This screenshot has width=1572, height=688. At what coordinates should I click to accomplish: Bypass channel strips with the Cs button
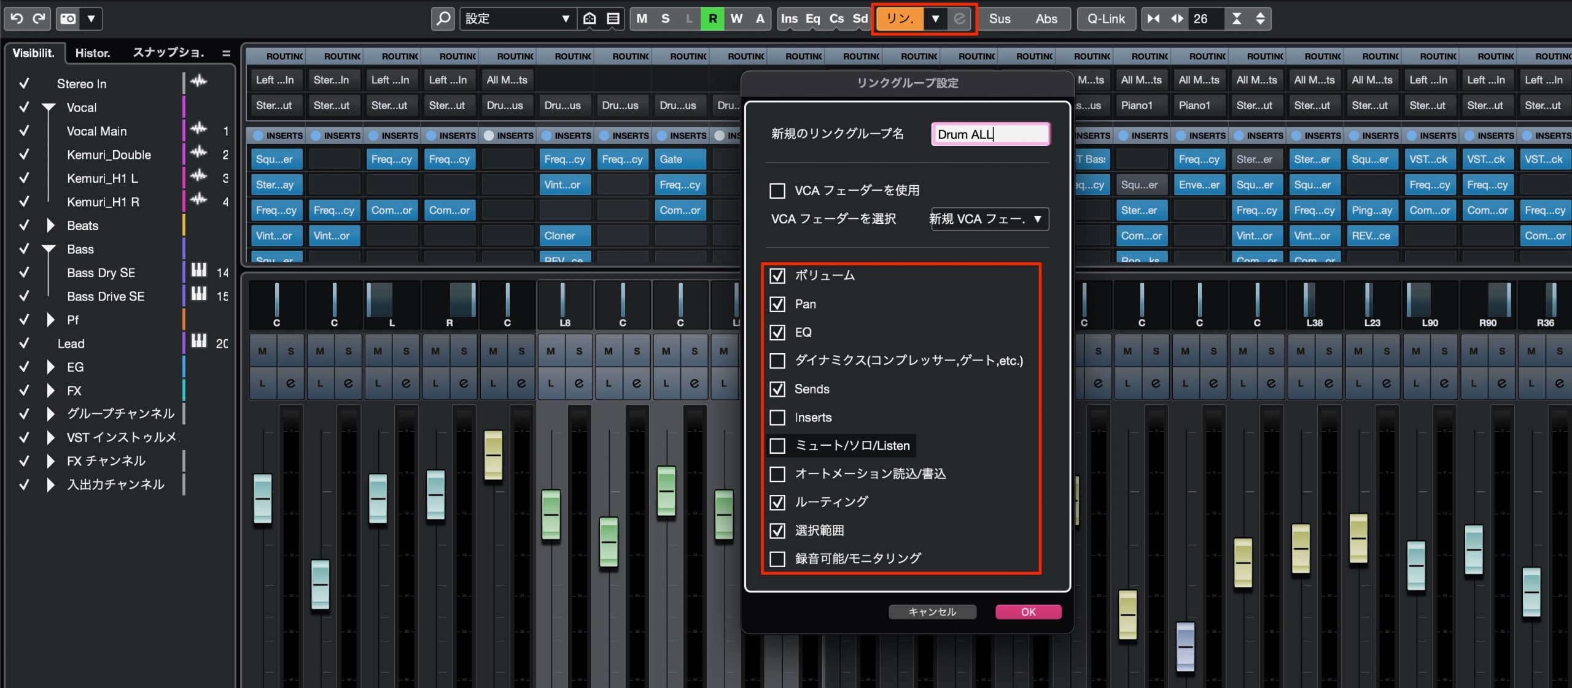click(x=836, y=18)
